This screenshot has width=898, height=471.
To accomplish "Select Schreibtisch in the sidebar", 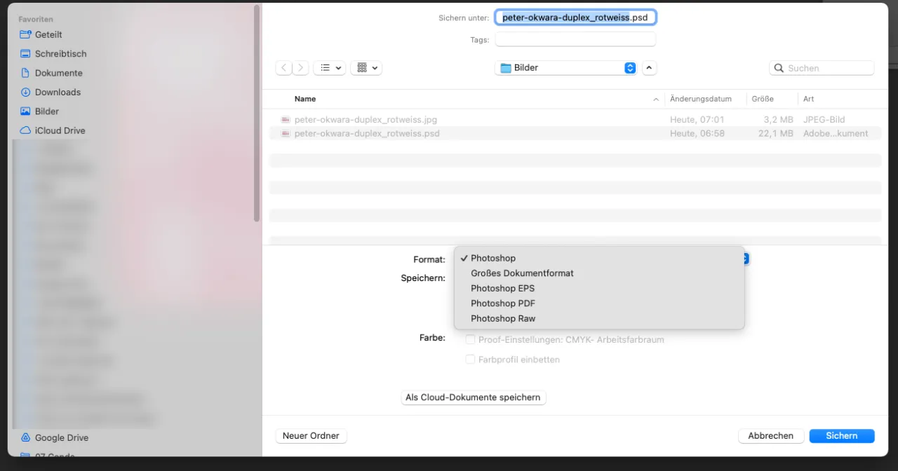I will pos(60,54).
